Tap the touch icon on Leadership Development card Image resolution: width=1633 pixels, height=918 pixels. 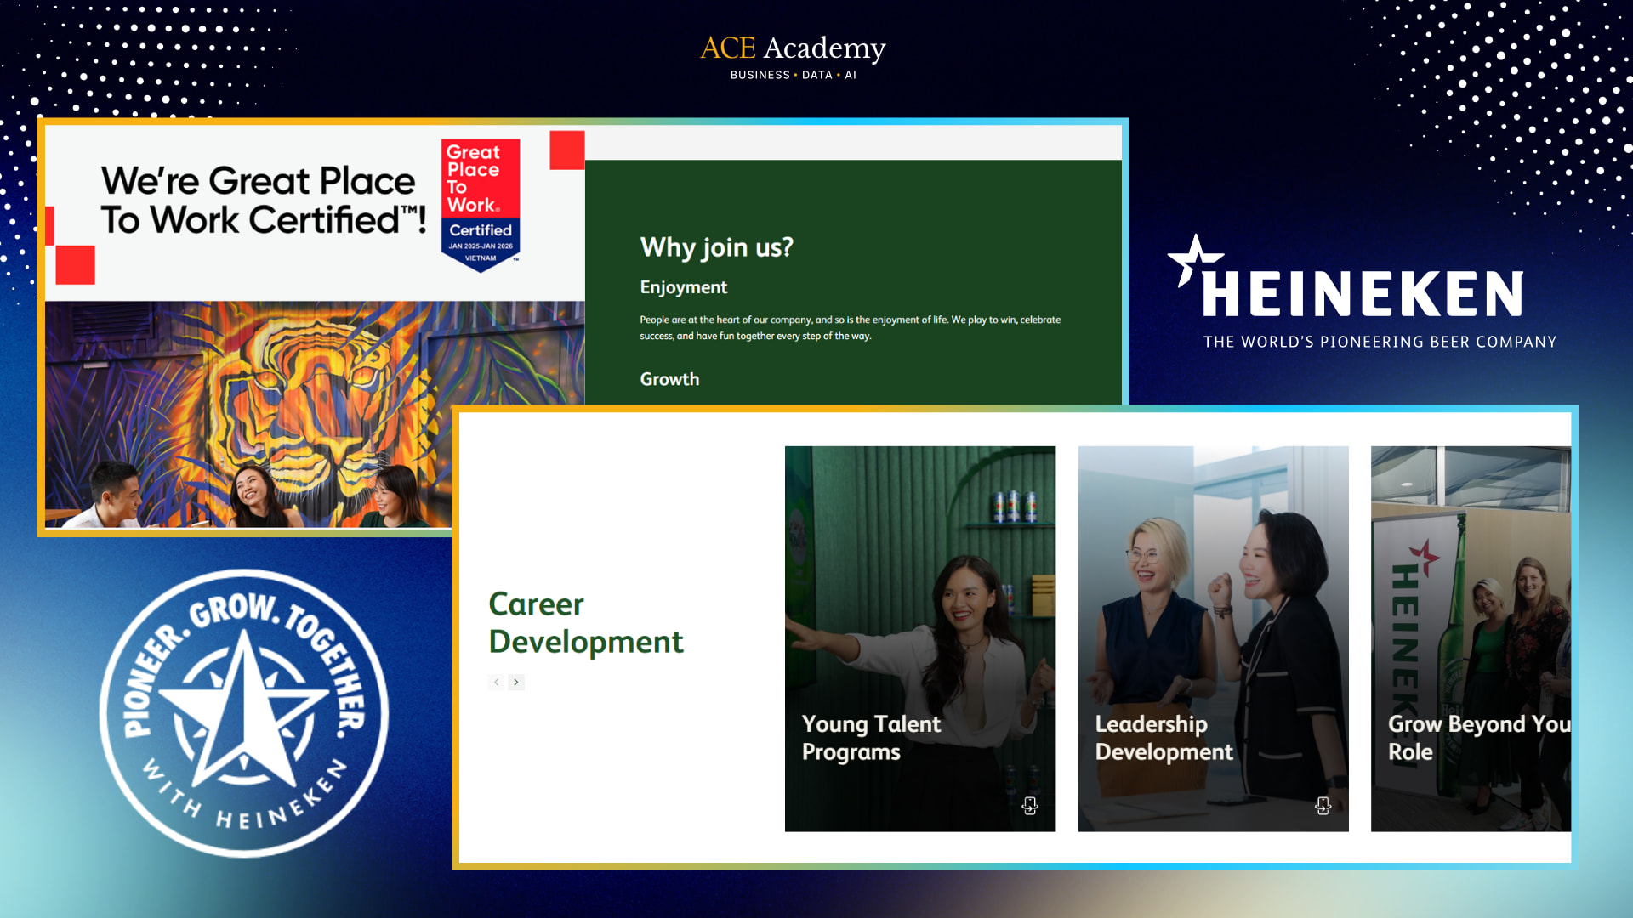(x=1323, y=805)
